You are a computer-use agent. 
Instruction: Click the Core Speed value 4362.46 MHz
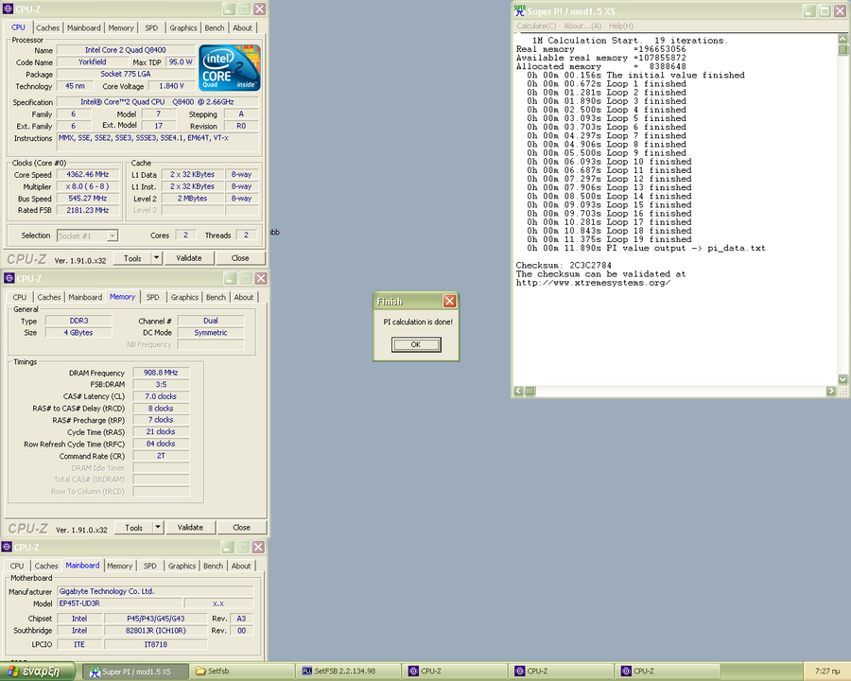87,174
